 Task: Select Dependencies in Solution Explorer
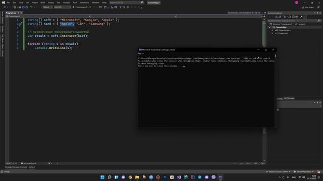pos(284,30)
